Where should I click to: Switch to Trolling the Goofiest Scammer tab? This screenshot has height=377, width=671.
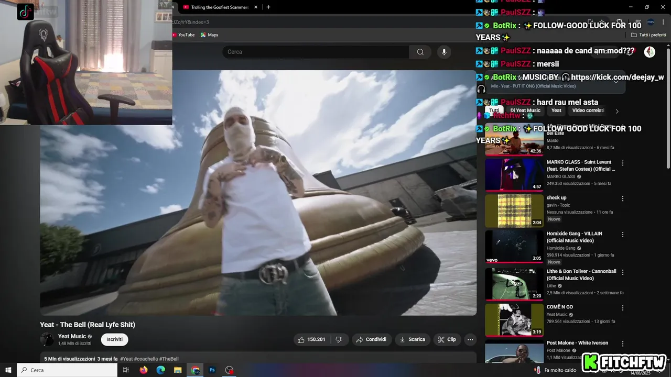pos(220,7)
